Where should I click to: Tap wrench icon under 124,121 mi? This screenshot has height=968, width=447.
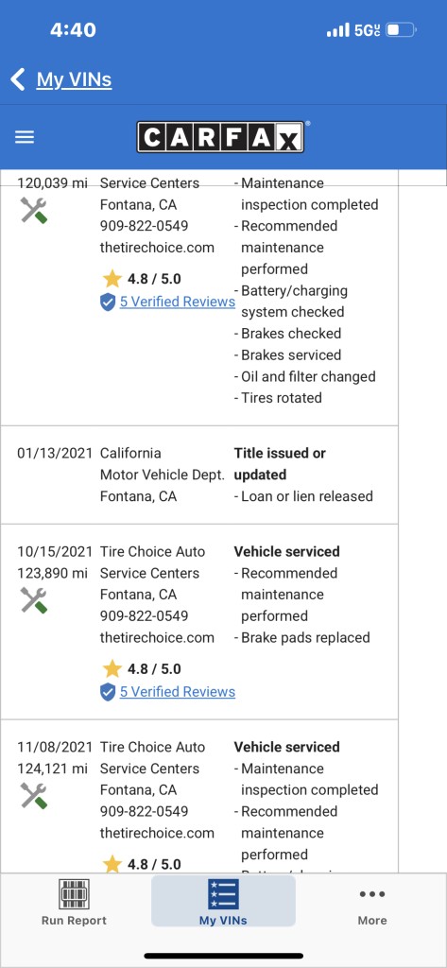coord(33,795)
